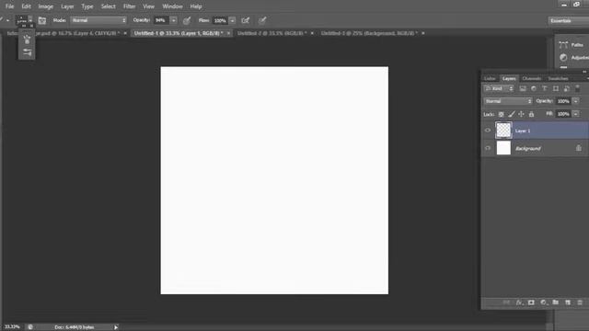Viewport: 589px width, 331px height.
Task: Open the brush panel toggle icon
Action: pos(42,20)
